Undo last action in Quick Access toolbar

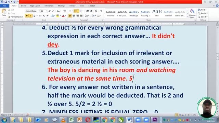click(x=9, y=2)
